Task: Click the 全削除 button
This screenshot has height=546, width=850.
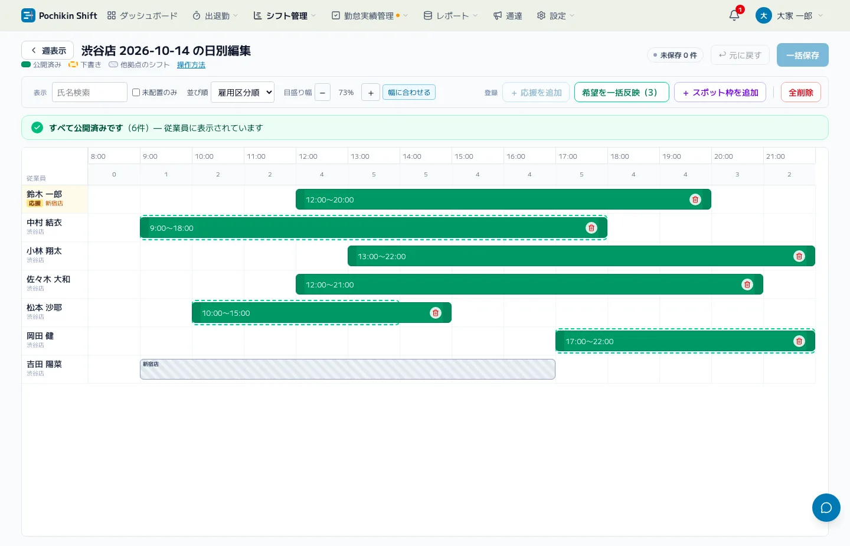Action: tap(801, 92)
